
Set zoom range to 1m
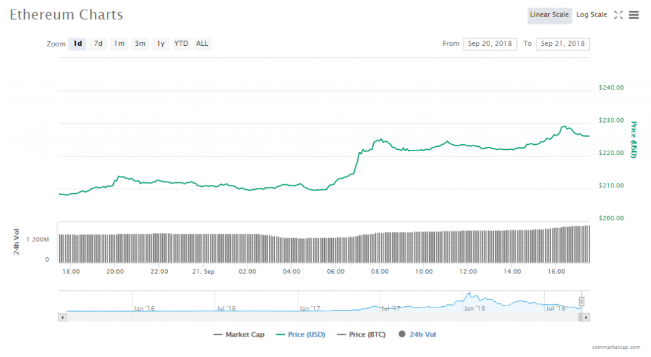119,44
